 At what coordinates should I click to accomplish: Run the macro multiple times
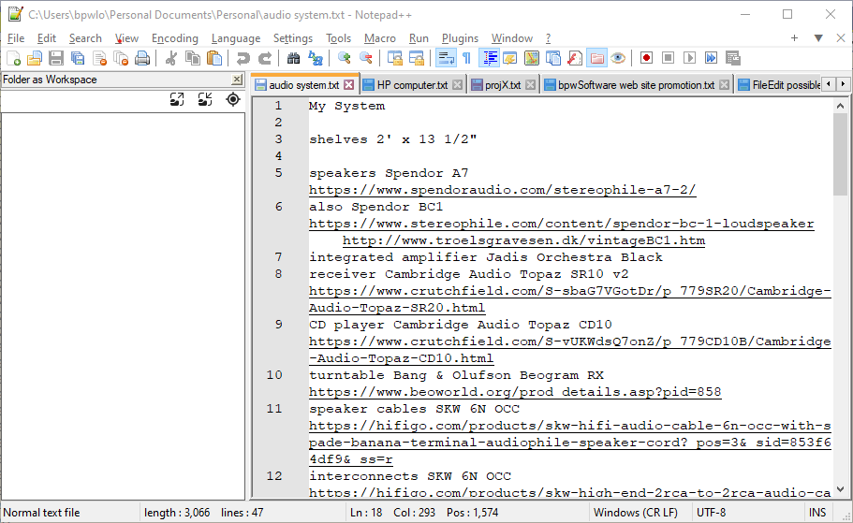pyautogui.click(x=711, y=58)
